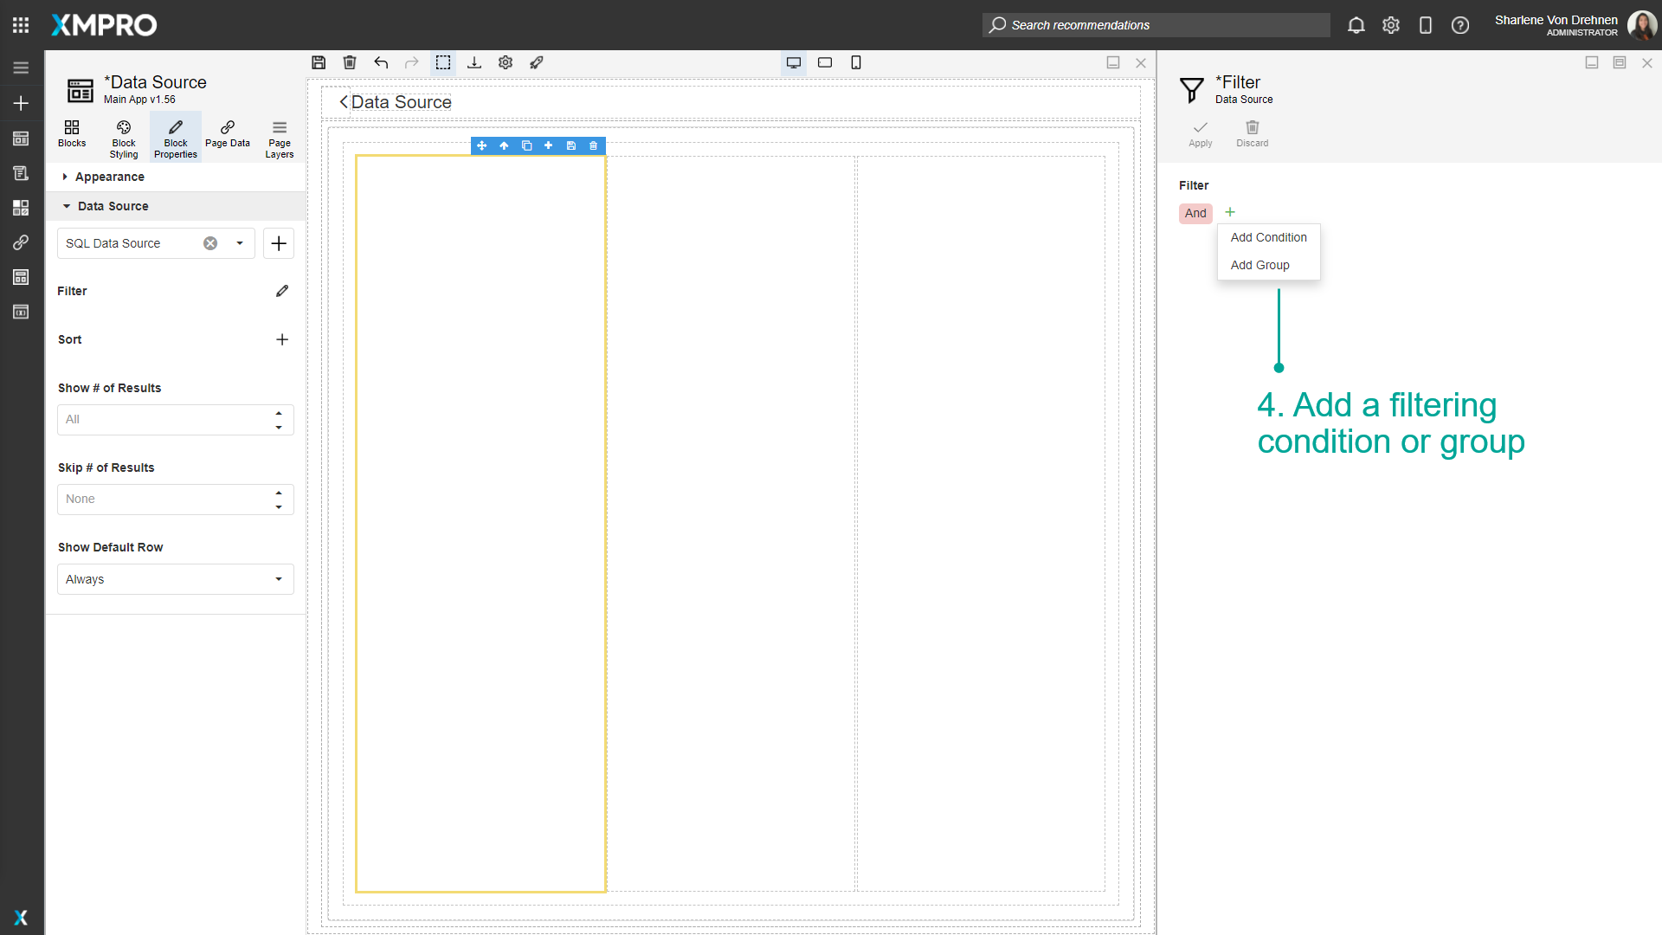Duplicate the selected block via the copy icon

pos(527,145)
